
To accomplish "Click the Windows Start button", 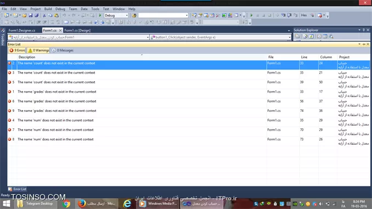I will [x=7, y=204].
